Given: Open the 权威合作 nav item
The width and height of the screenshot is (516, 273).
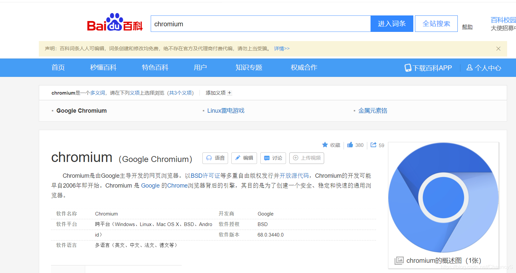Looking at the screenshot, I should coord(304,68).
